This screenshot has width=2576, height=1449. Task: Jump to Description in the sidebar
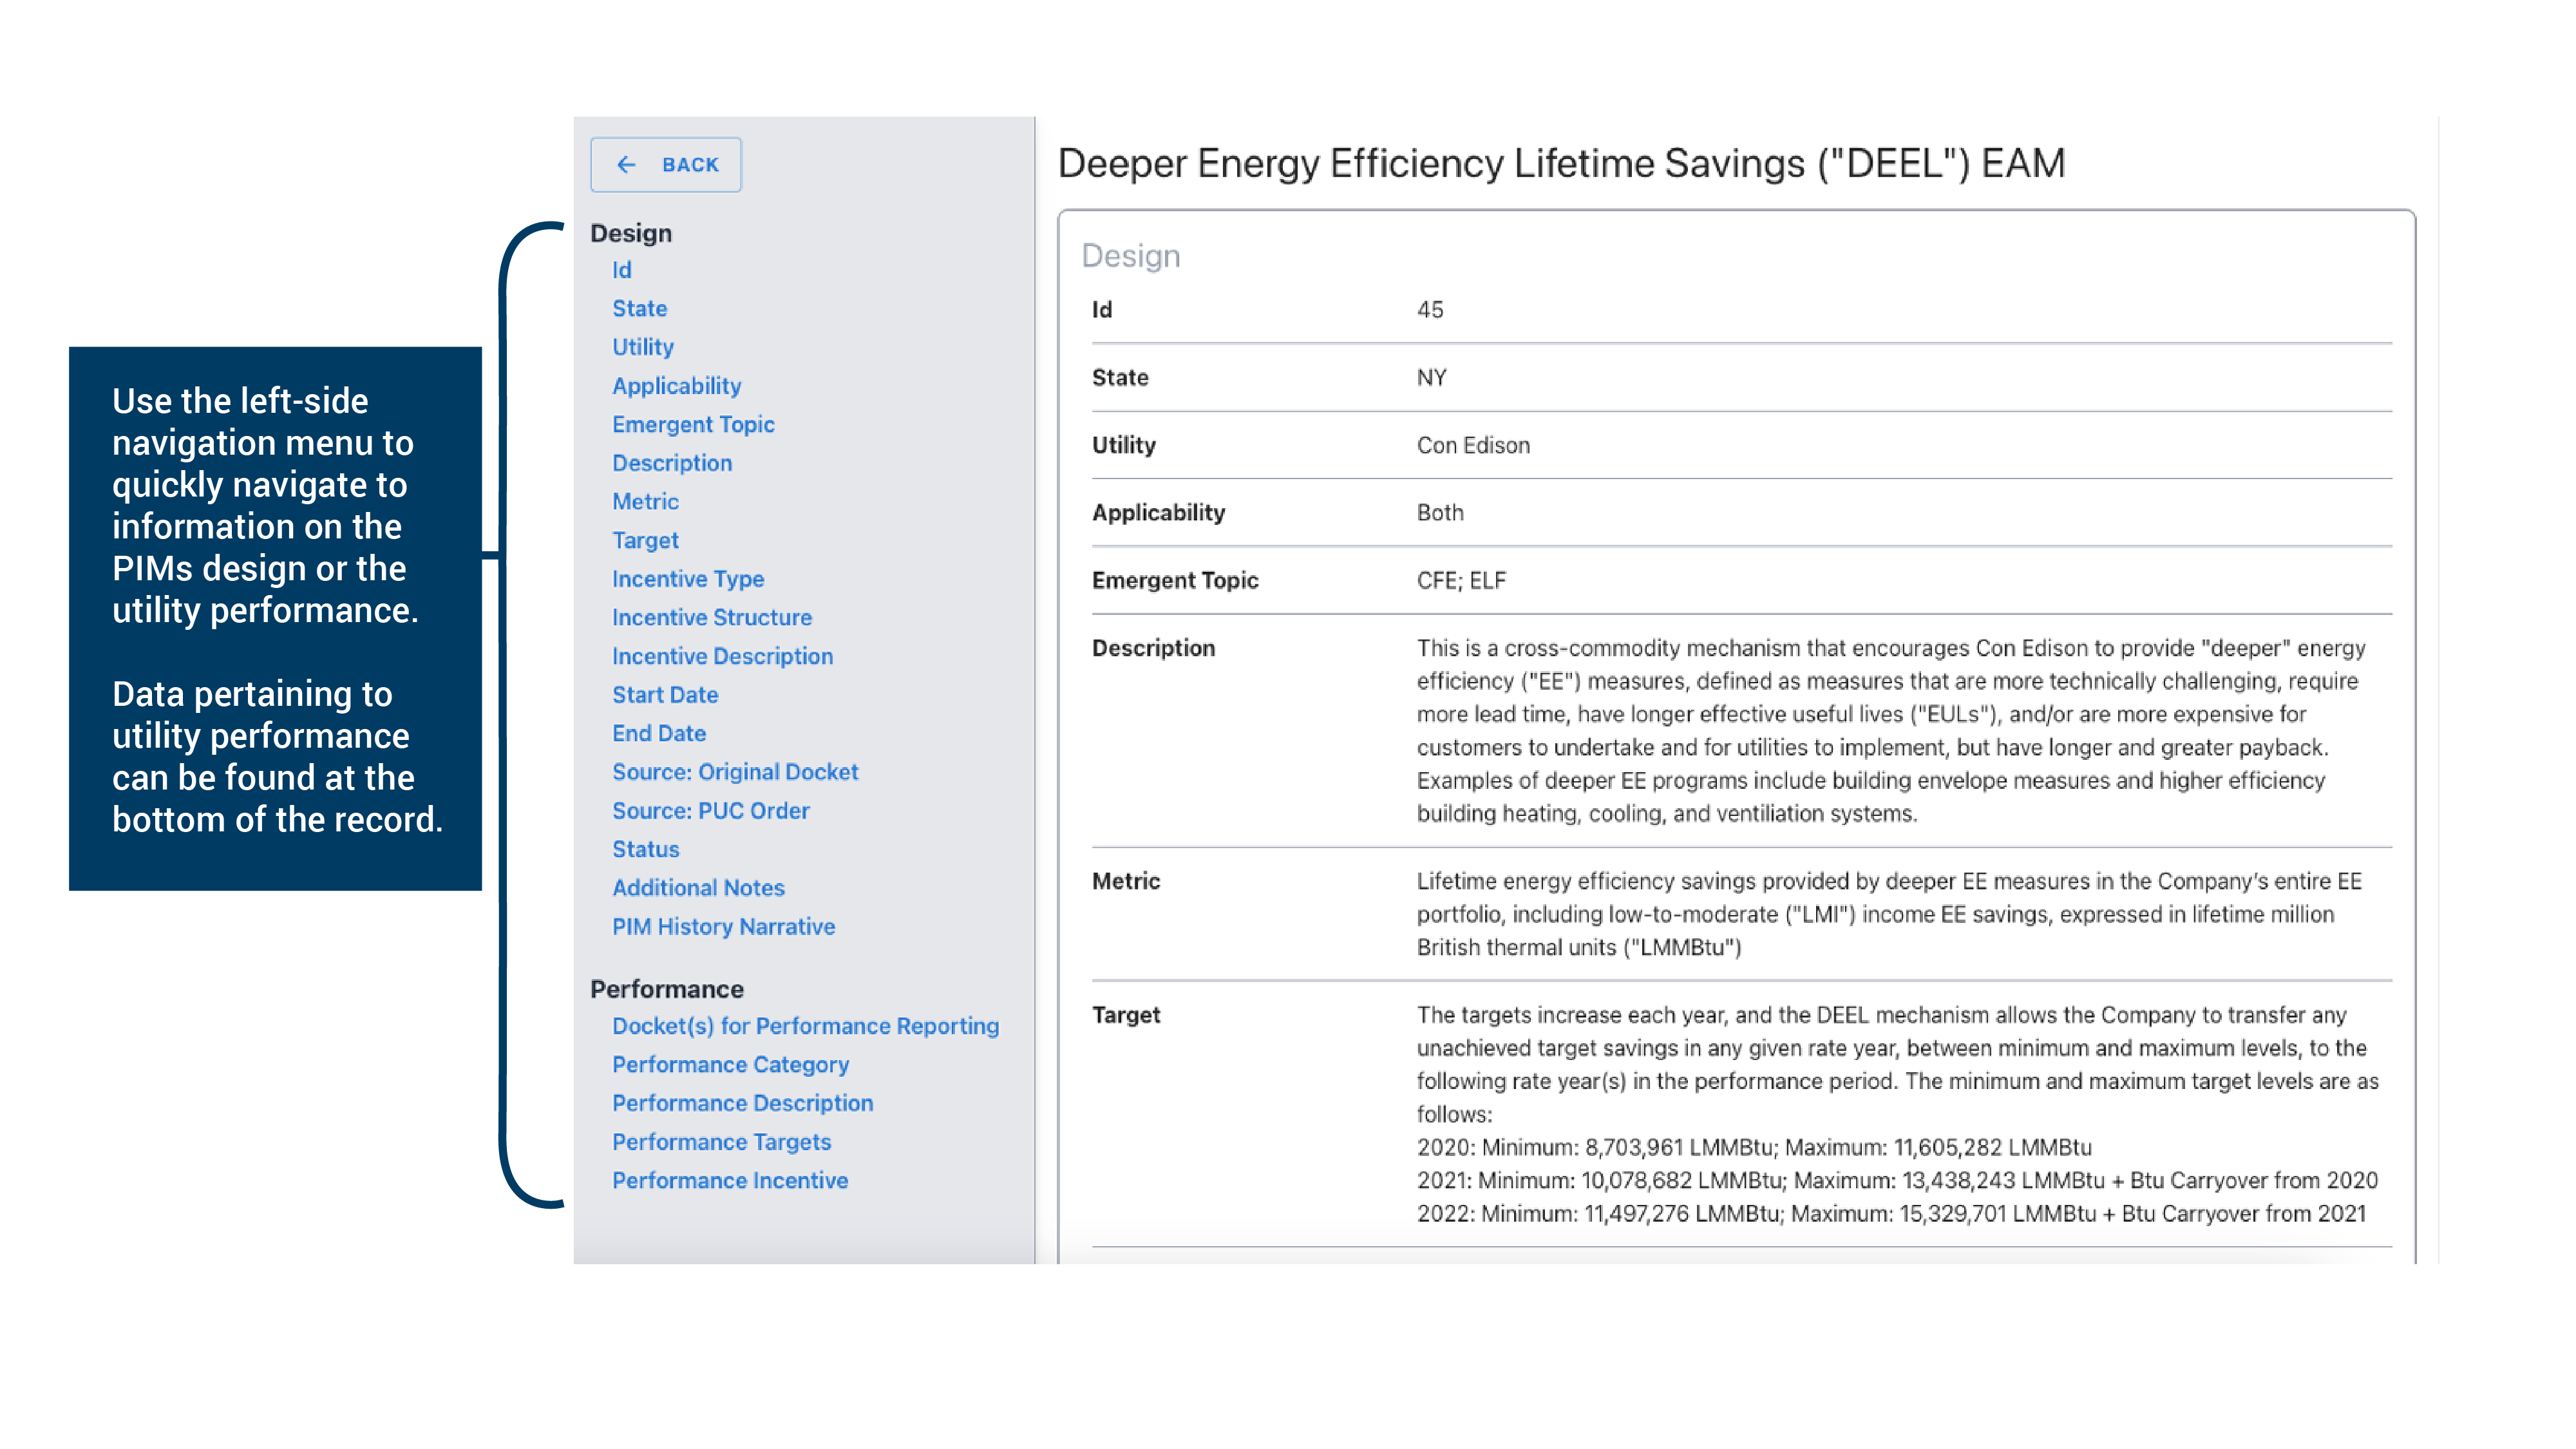673,463
